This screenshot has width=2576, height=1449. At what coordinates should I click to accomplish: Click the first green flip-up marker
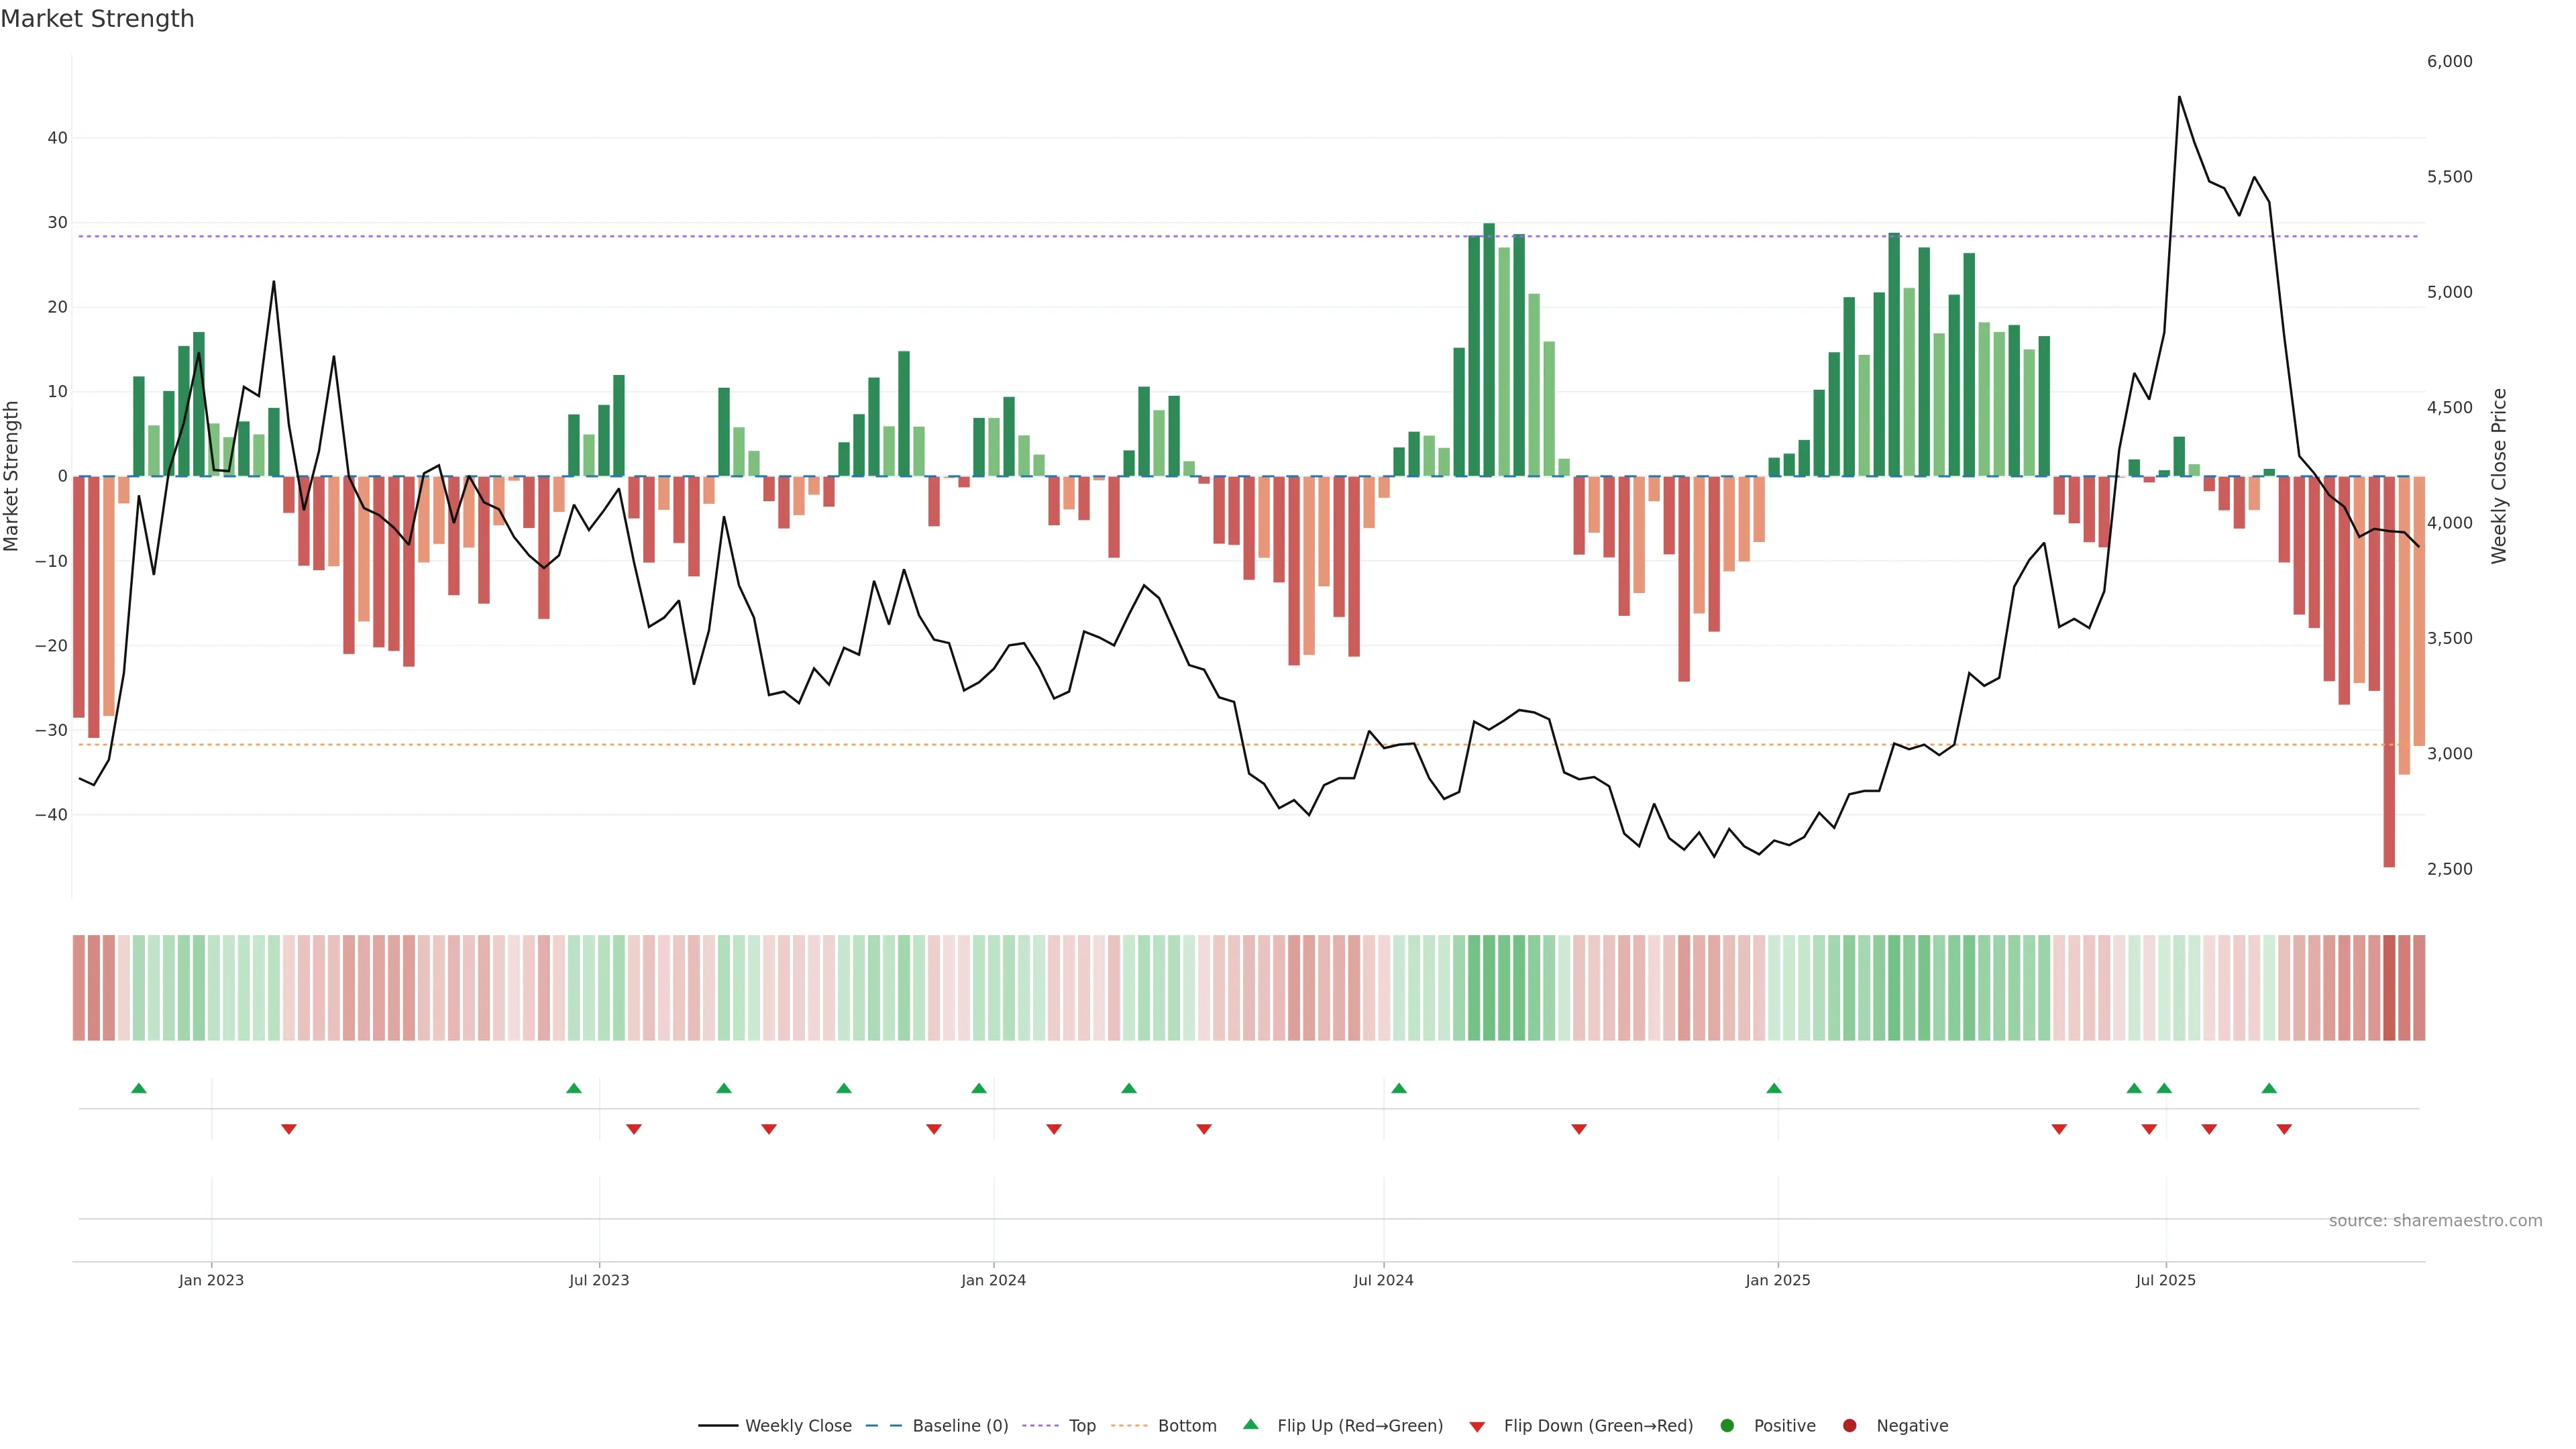pyautogui.click(x=139, y=1088)
